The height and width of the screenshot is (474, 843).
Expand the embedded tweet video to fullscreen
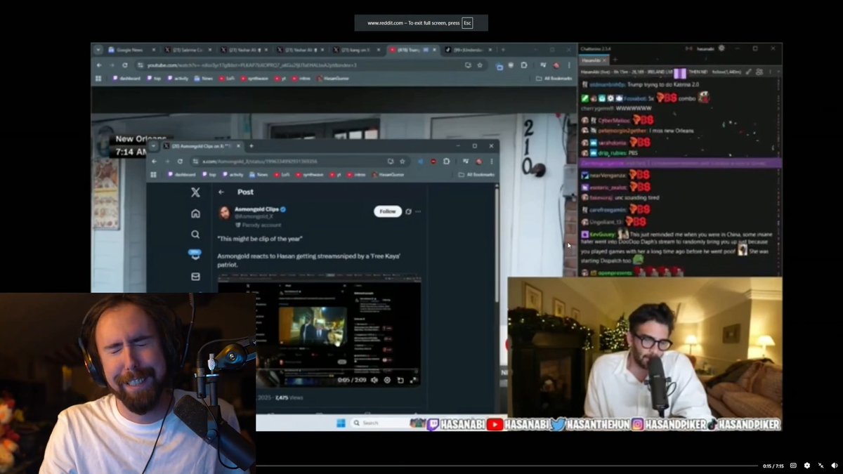pyautogui.click(x=413, y=380)
